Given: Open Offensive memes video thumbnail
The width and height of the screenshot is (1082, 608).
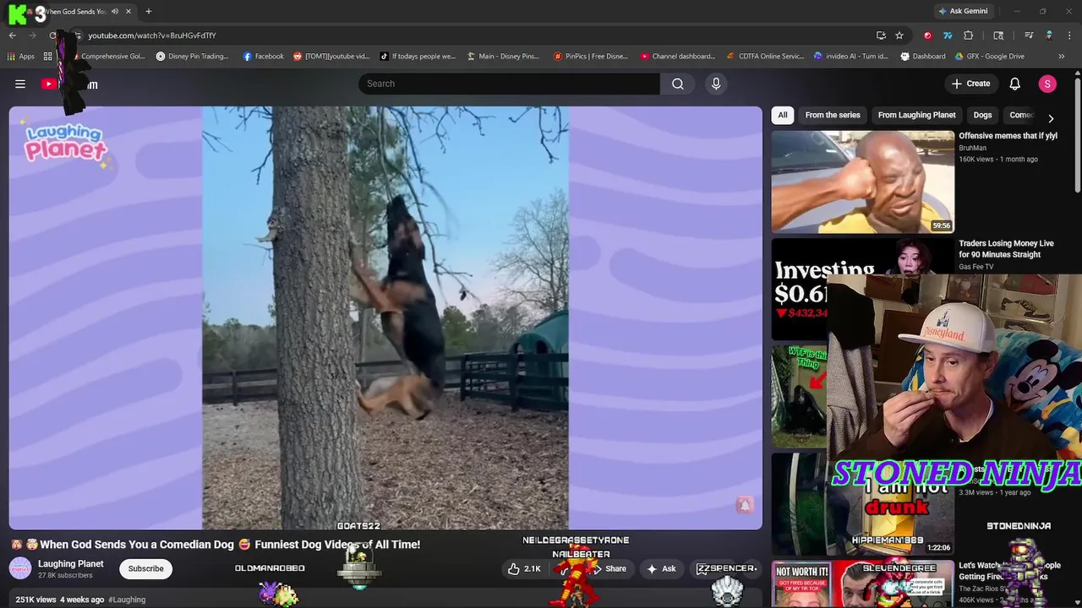Looking at the screenshot, I should tap(862, 182).
